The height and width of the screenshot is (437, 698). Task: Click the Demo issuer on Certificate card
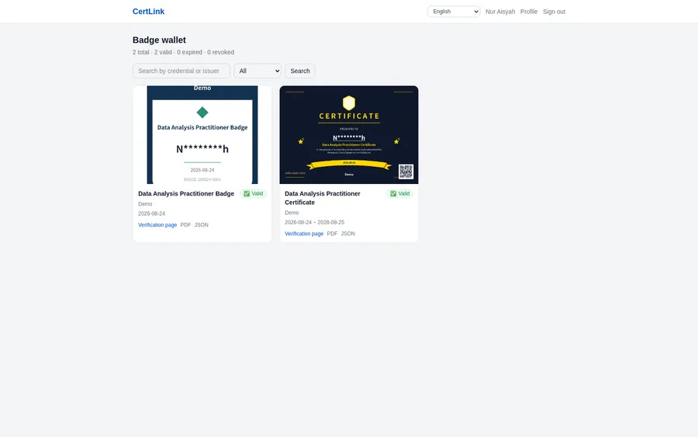pos(292,213)
